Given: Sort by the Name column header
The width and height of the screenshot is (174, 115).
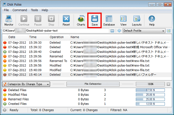Looking at the screenshot, I should (x=121, y=37).
